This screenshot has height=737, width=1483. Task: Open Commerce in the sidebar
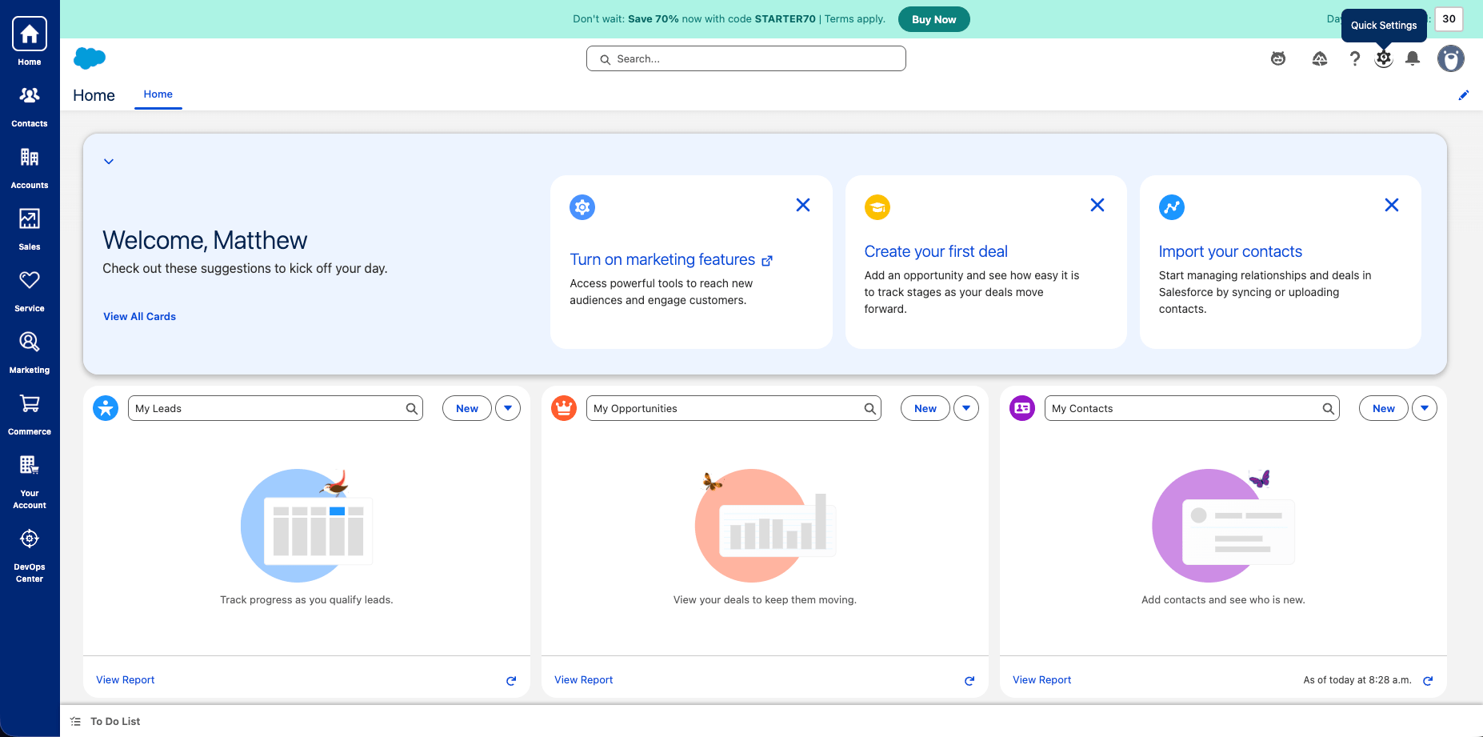pyautogui.click(x=30, y=415)
